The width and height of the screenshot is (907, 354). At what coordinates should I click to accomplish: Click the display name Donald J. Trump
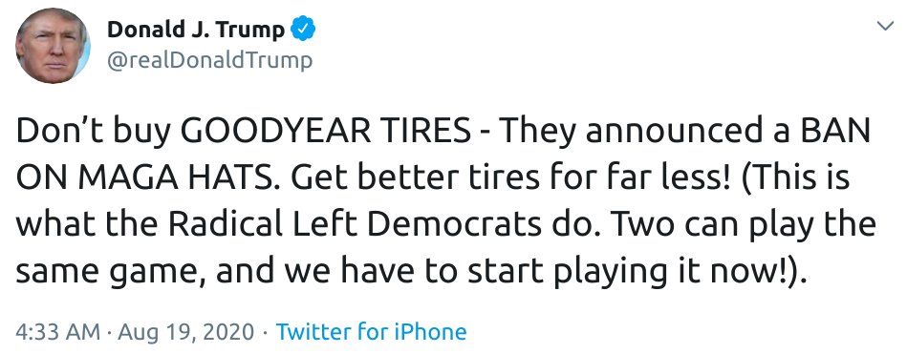click(196, 30)
